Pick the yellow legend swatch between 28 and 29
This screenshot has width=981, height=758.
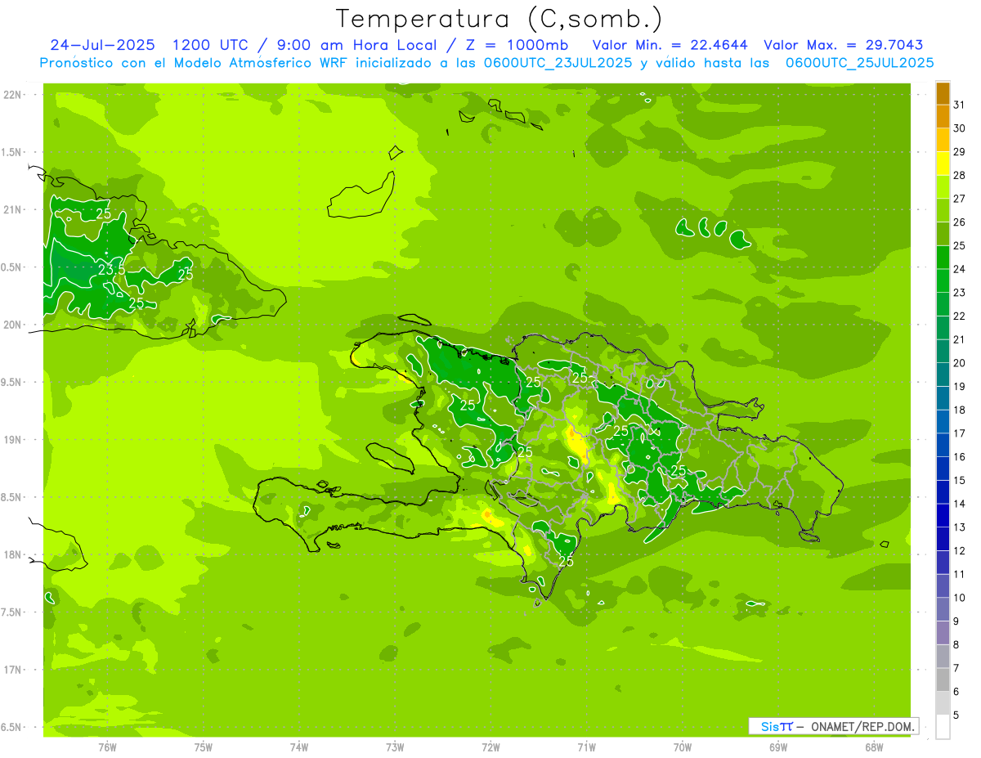[943, 164]
